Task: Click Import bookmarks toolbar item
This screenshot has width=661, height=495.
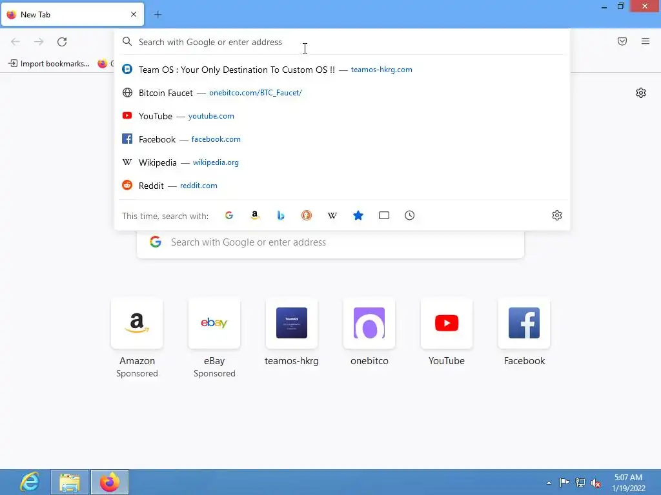Action: 49,64
